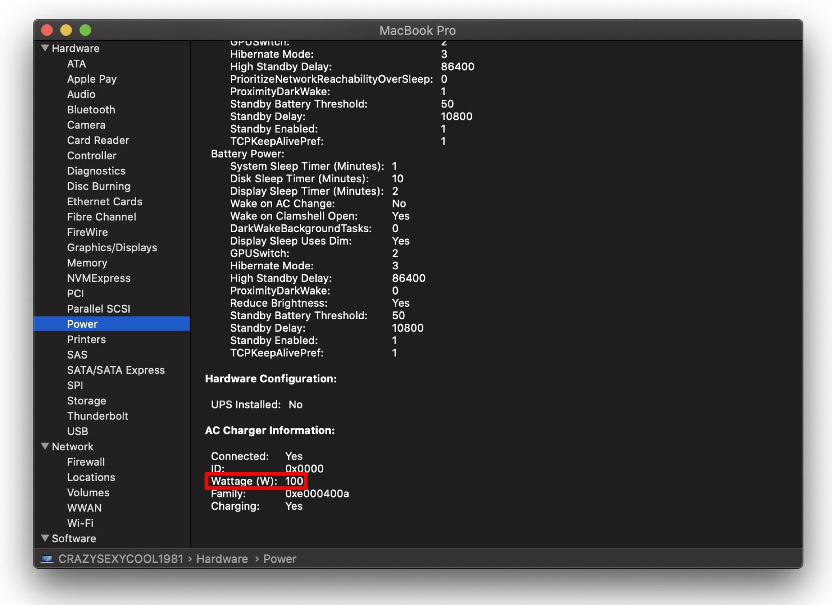Click the Wattage (W) label
The image size is (832, 605).
[244, 481]
